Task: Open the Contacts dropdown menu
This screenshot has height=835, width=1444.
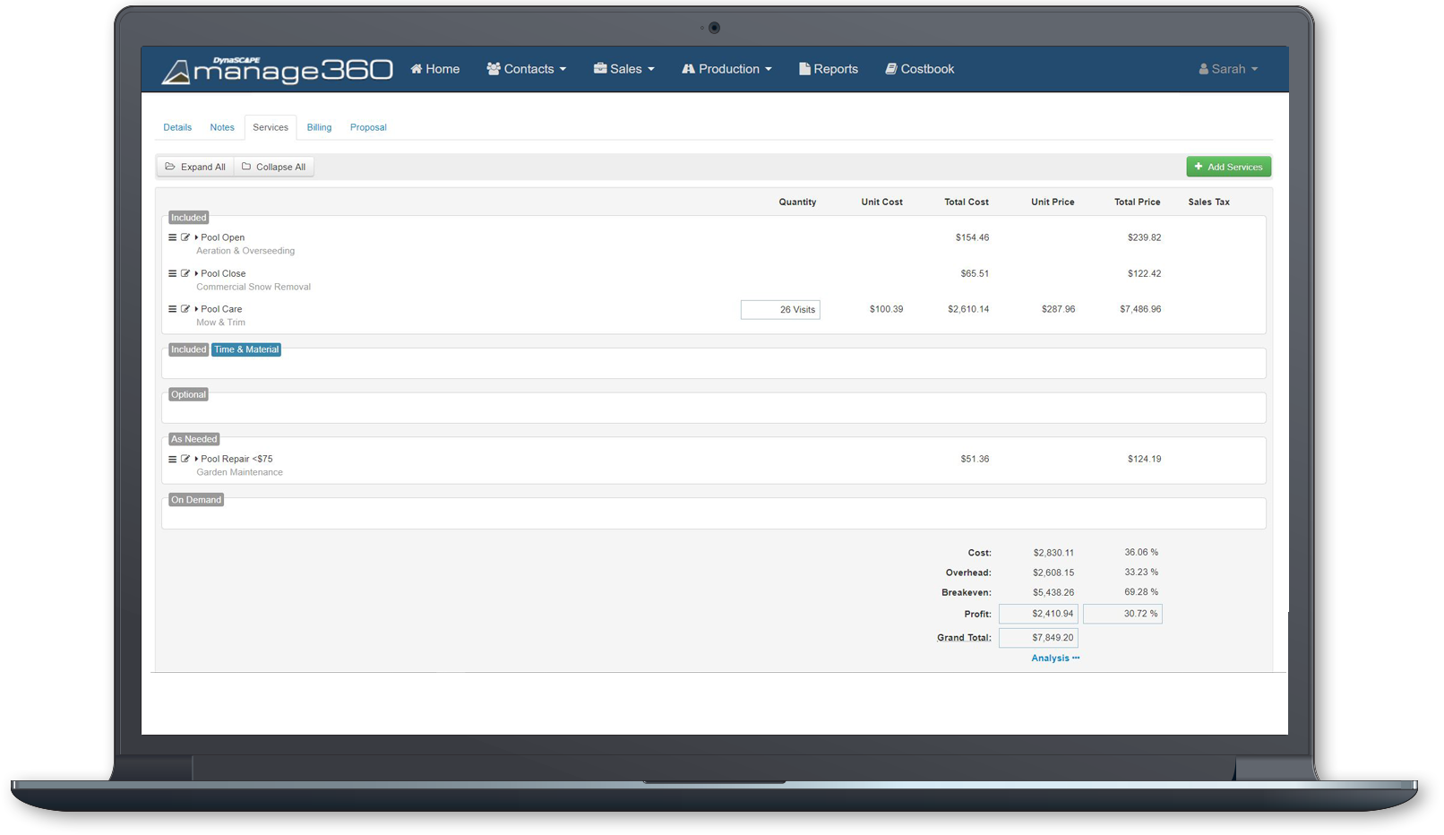Action: (527, 68)
